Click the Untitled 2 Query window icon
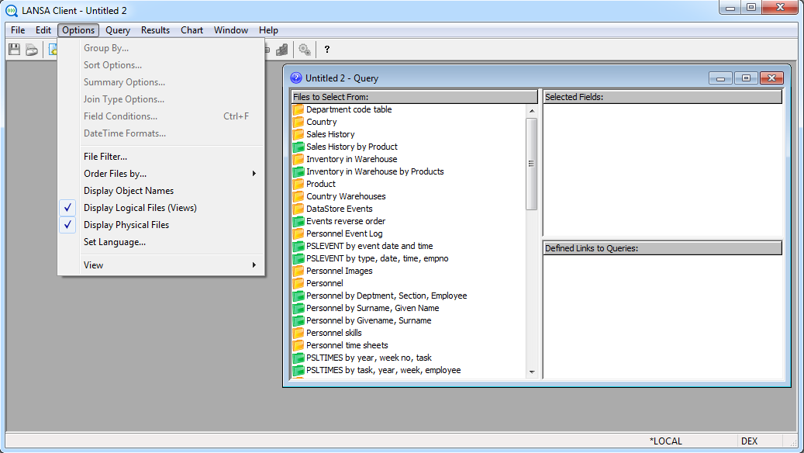 coord(296,78)
